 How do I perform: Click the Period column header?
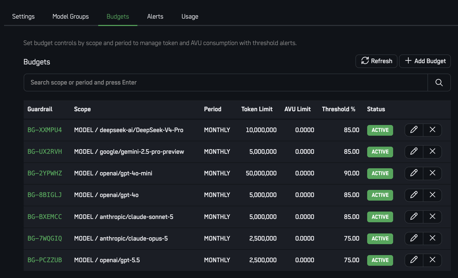[x=213, y=109]
